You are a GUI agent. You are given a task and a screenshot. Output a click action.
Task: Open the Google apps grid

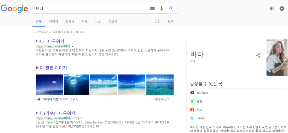[271, 8]
